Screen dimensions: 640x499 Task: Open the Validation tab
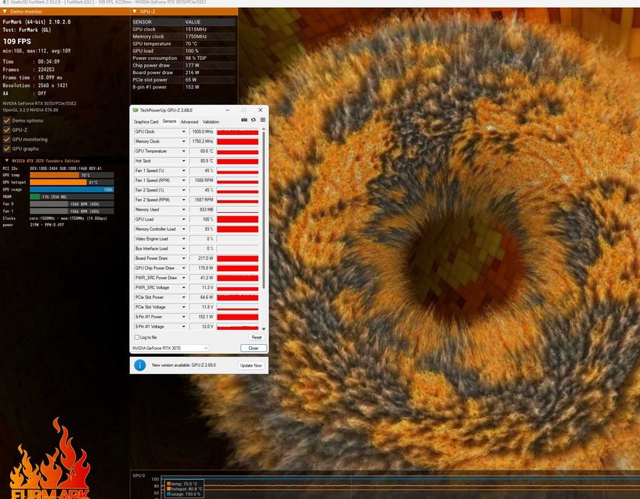[210, 121]
